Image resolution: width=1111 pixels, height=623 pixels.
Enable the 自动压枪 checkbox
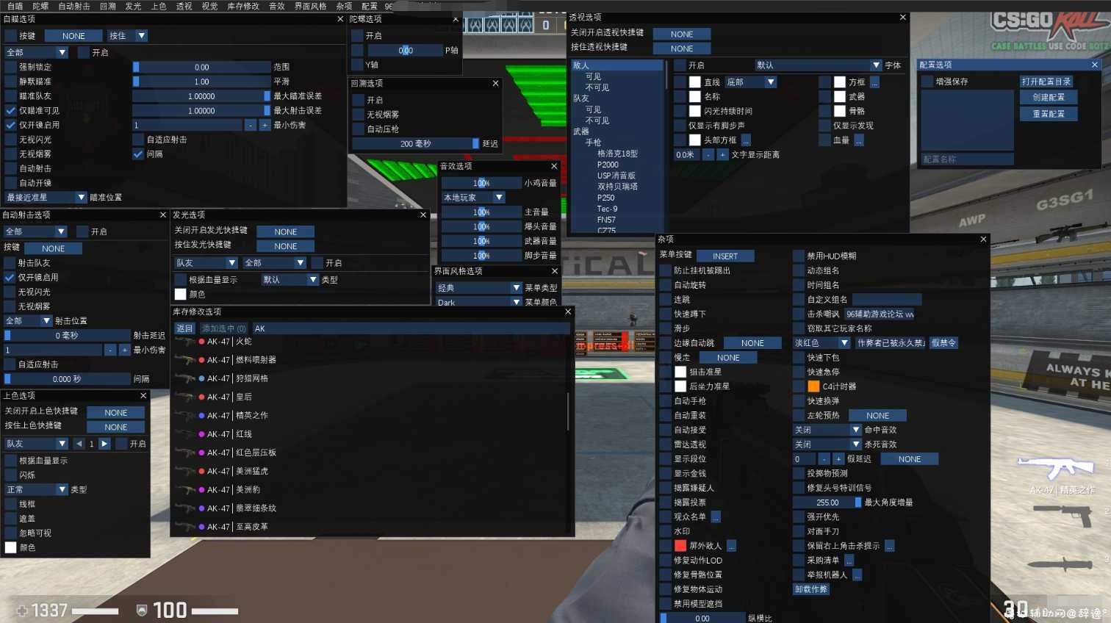[x=358, y=129]
